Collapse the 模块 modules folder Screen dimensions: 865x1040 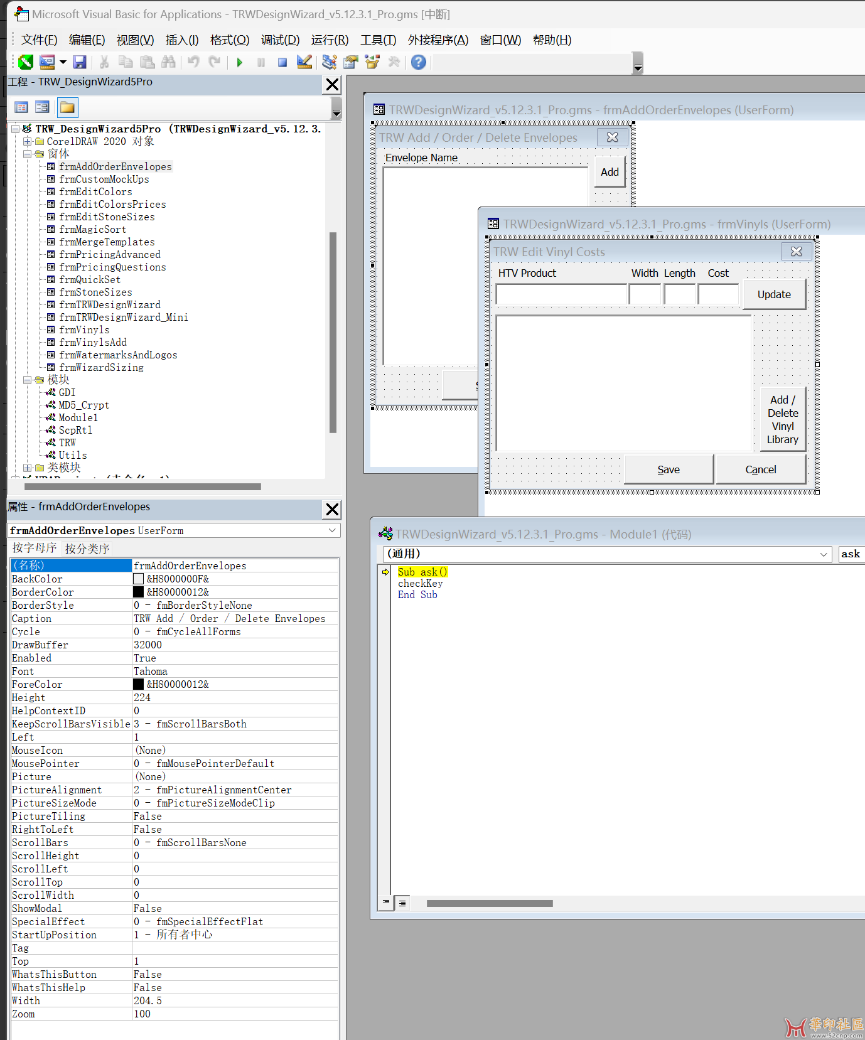coord(27,380)
